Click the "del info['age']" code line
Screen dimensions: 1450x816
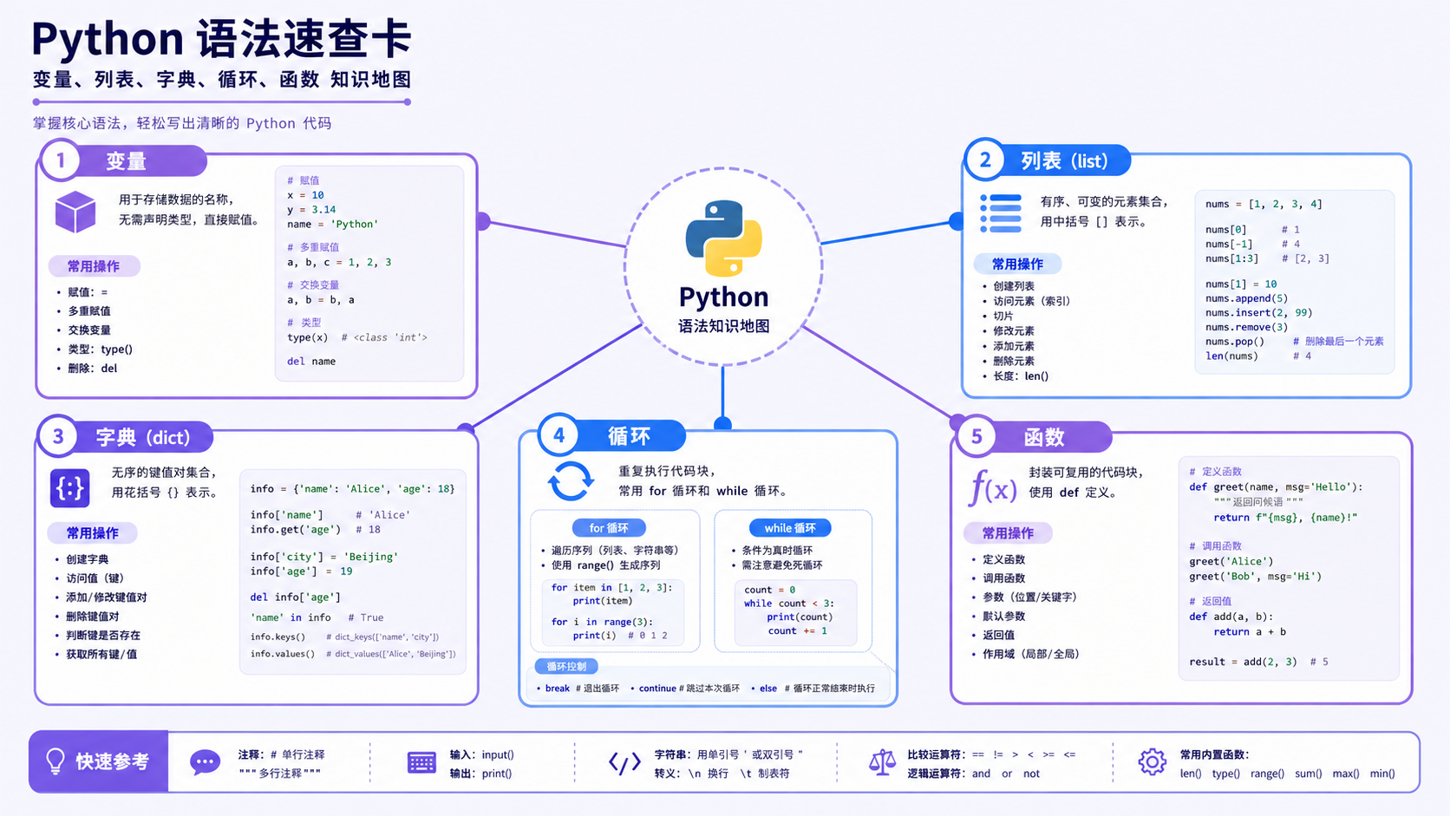pyautogui.click(x=296, y=597)
